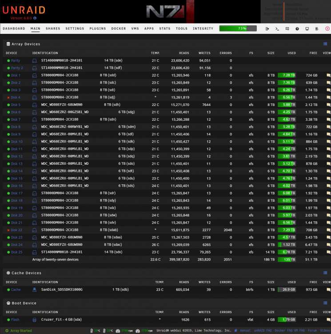Browse the Cache via its folder view icon

(x=328, y=290)
